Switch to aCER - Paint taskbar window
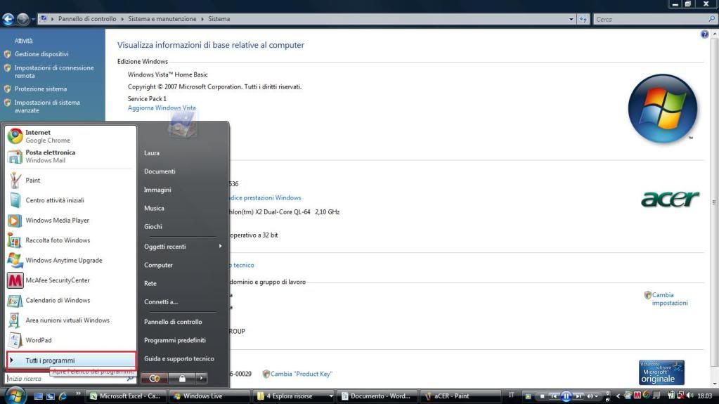 click(x=460, y=396)
